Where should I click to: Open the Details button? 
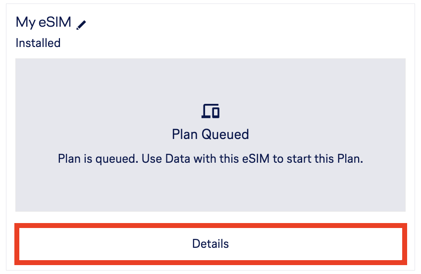coord(210,244)
